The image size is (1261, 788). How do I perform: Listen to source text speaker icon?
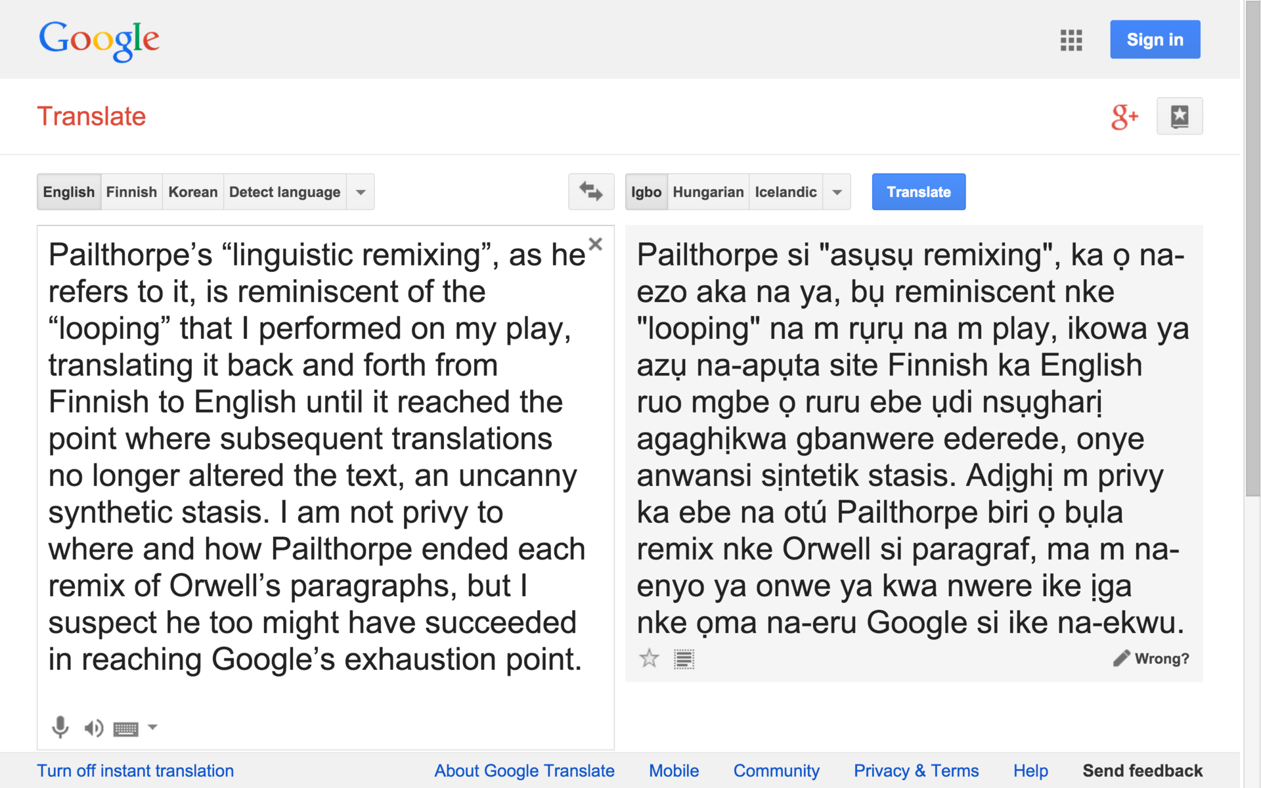93,728
